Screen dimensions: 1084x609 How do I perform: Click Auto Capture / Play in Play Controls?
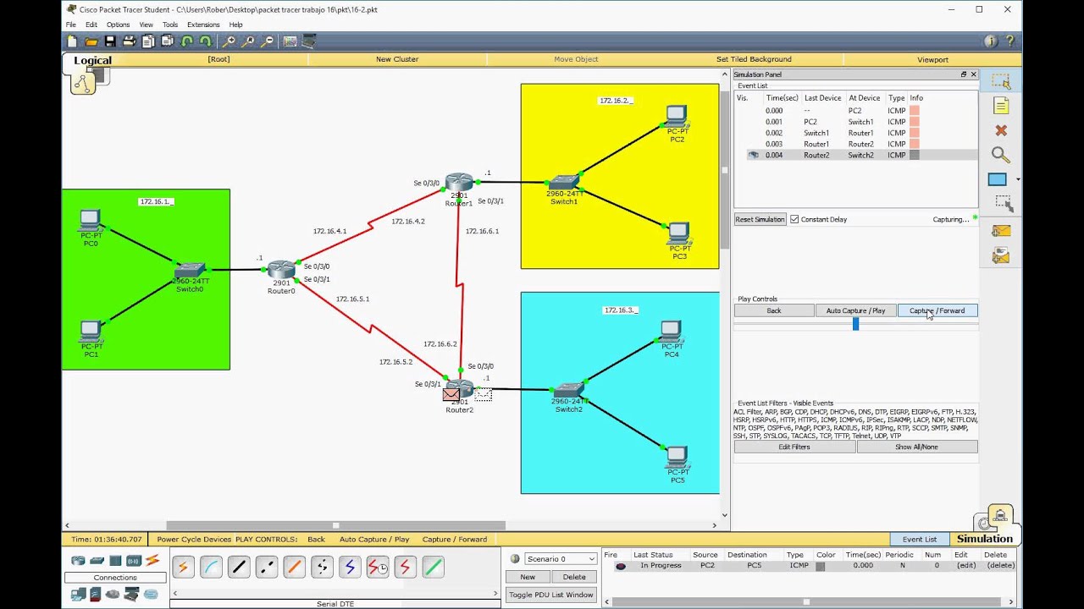pos(855,310)
